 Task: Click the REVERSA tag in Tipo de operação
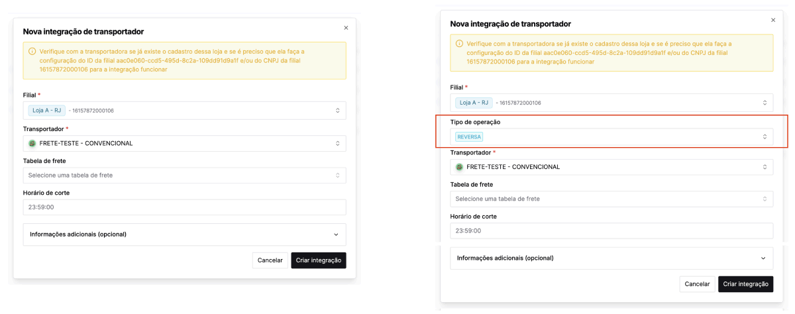pos(469,136)
